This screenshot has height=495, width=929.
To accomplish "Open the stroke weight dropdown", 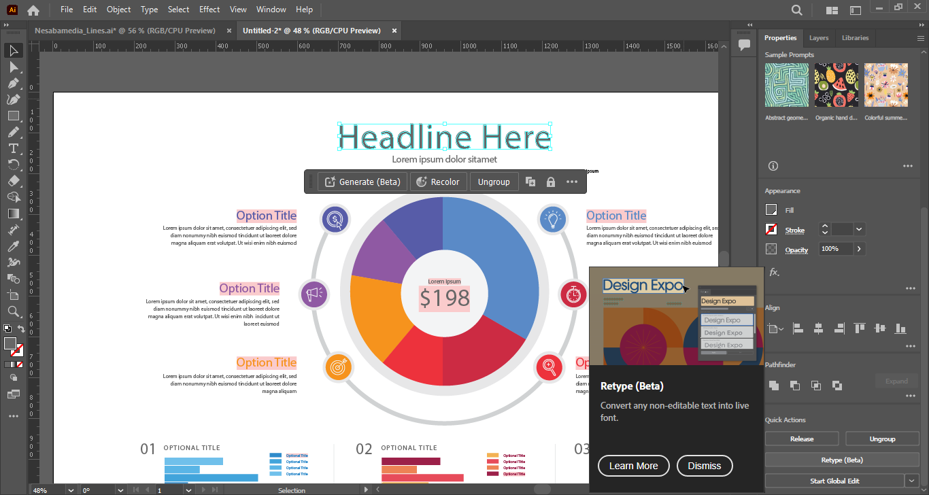I will [860, 230].
